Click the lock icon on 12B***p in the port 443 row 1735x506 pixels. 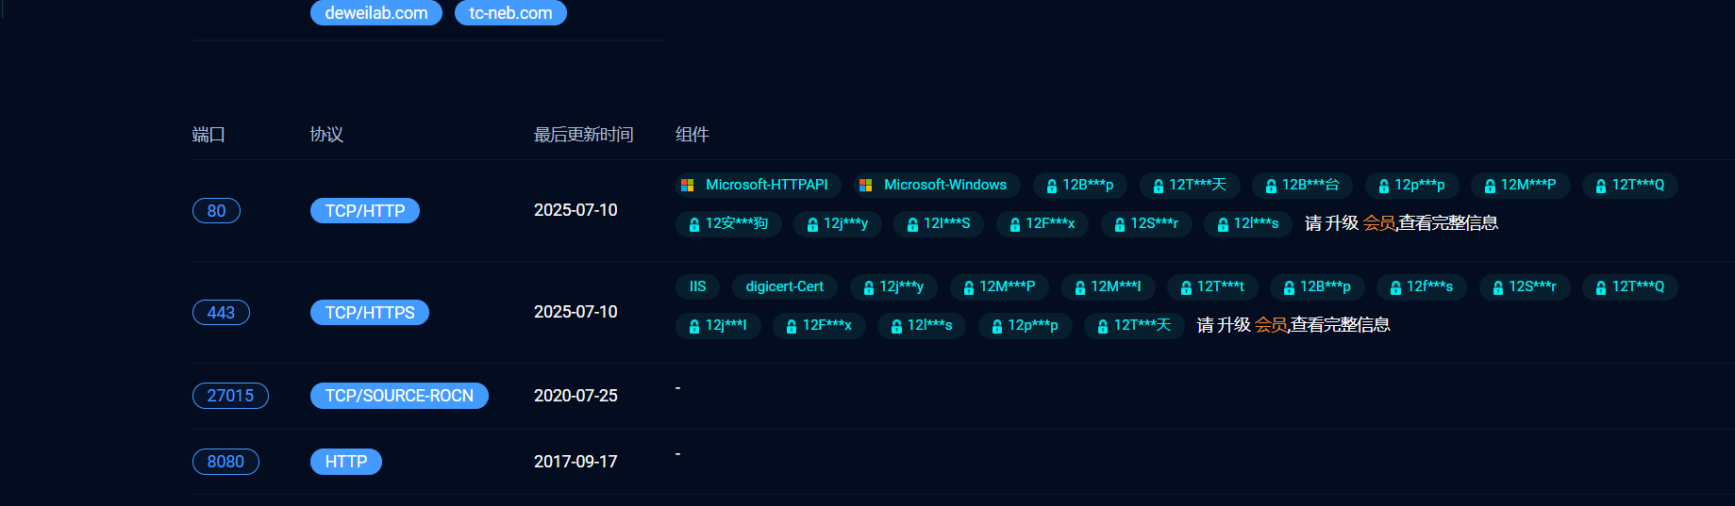[1289, 287]
